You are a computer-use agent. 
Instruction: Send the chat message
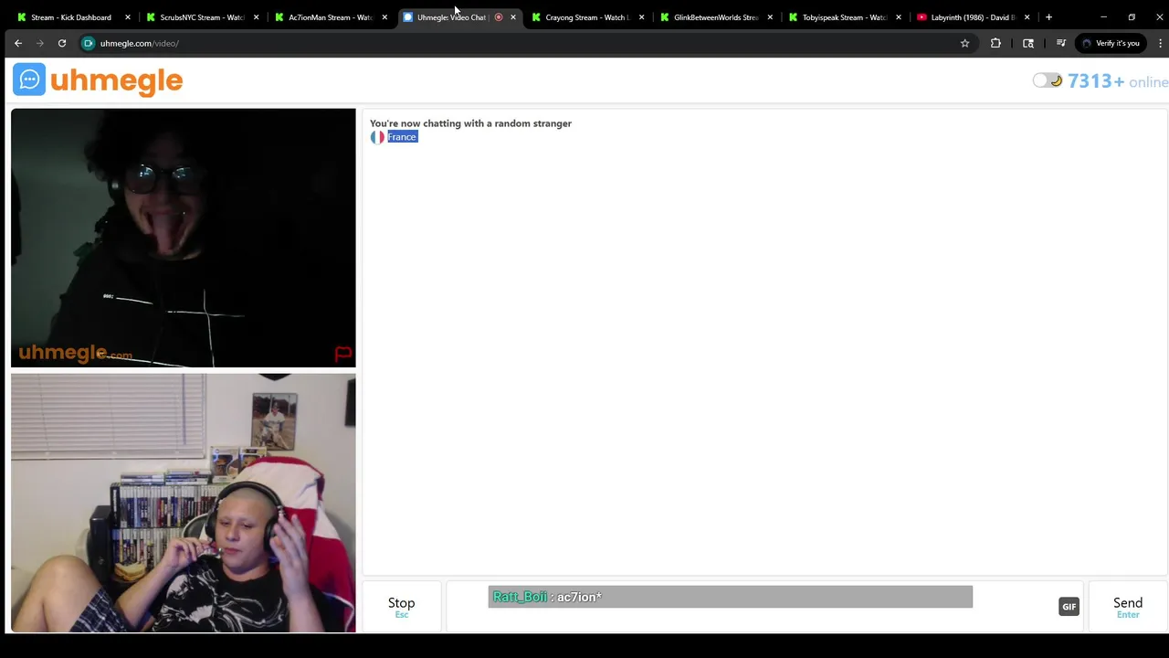(x=1128, y=606)
